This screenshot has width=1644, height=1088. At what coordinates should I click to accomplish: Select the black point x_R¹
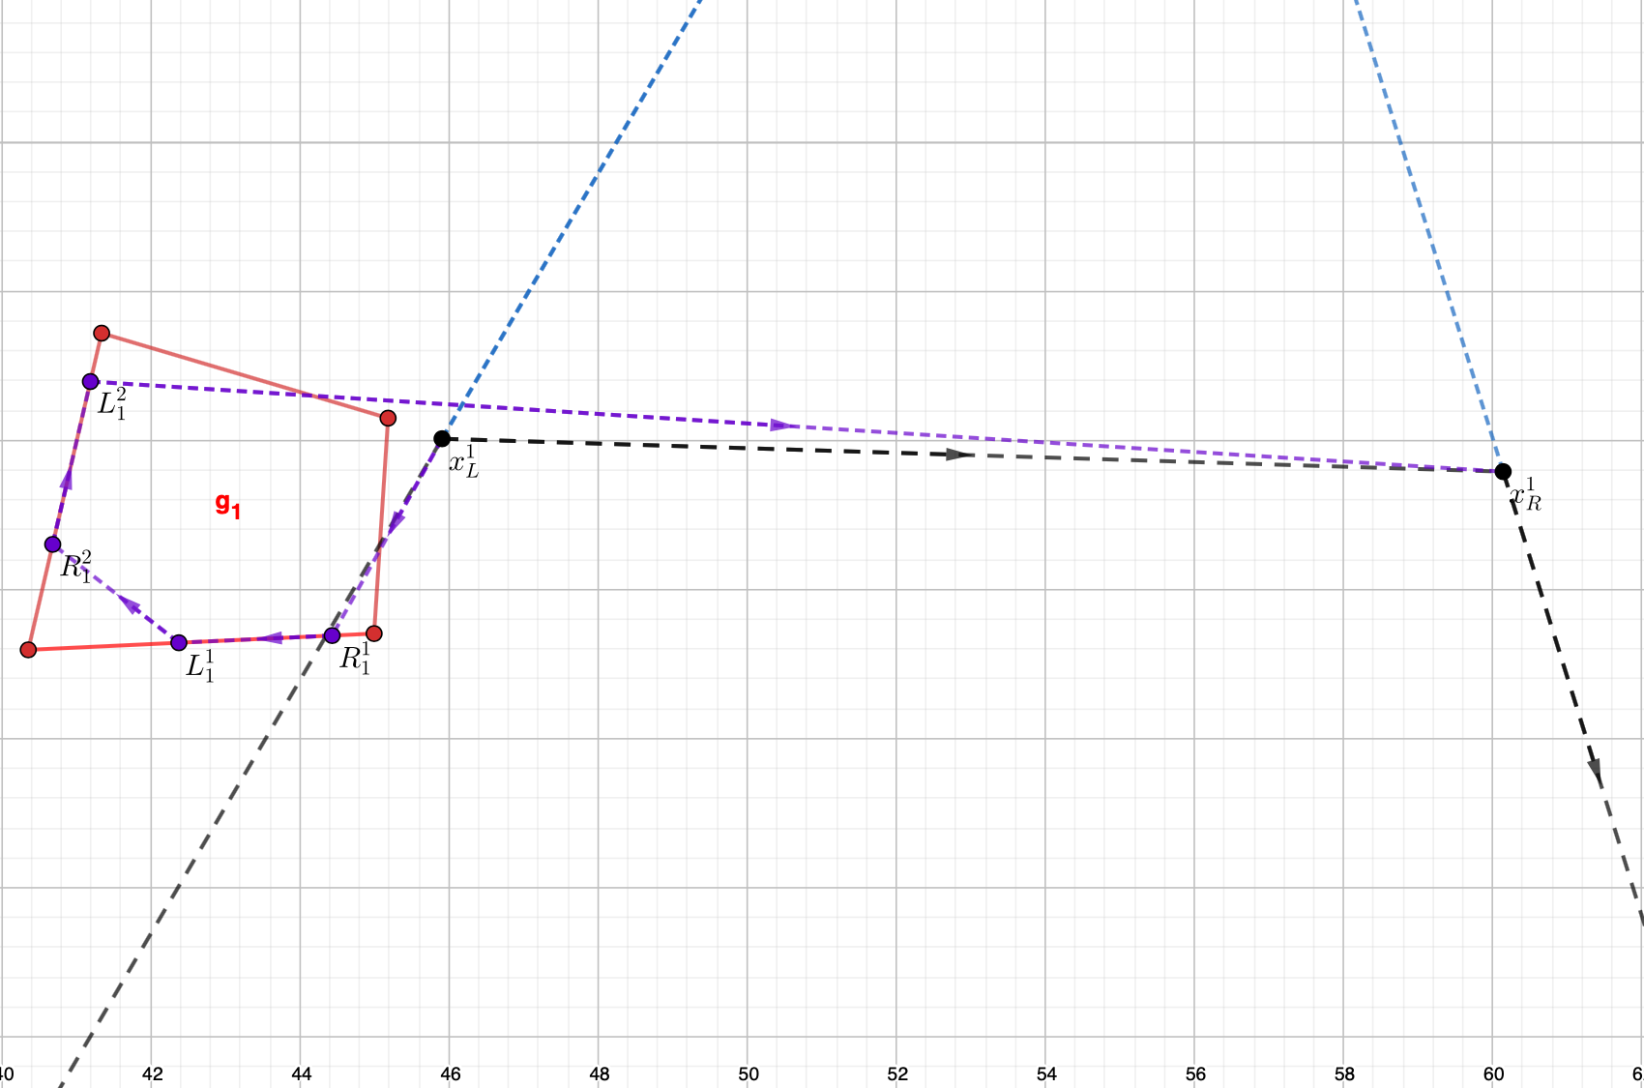1503,472
